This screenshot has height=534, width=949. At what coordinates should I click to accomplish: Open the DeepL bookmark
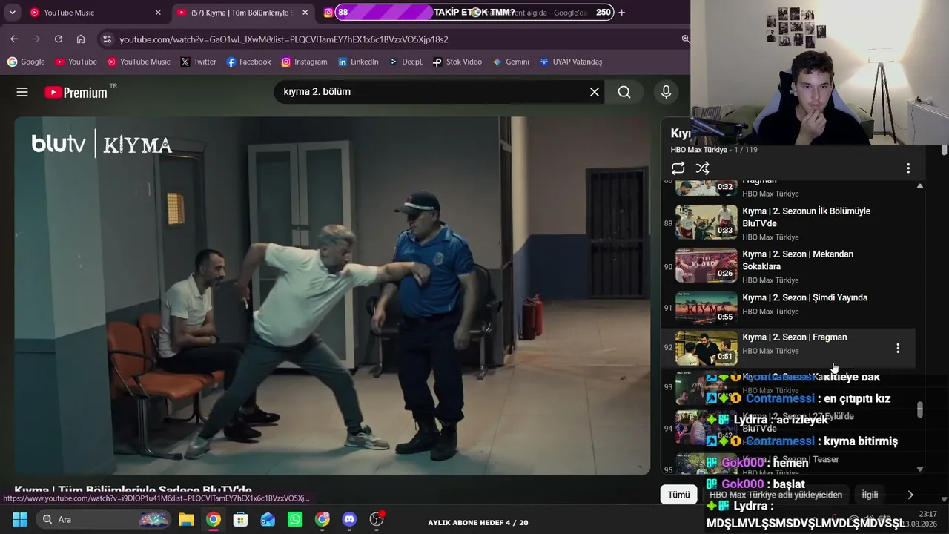406,62
